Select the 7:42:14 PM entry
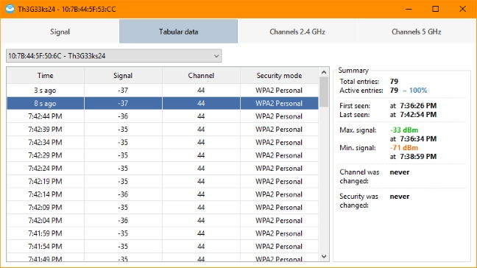 (x=163, y=194)
